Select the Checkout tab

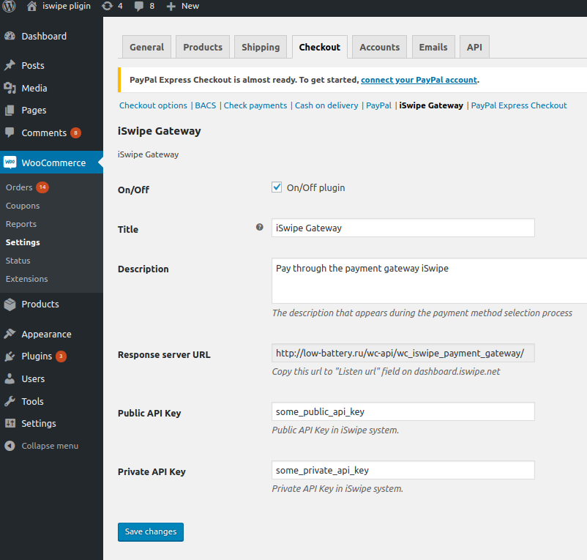click(x=320, y=47)
